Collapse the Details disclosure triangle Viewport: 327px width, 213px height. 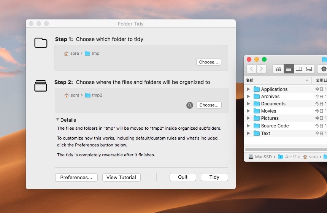coord(57,119)
